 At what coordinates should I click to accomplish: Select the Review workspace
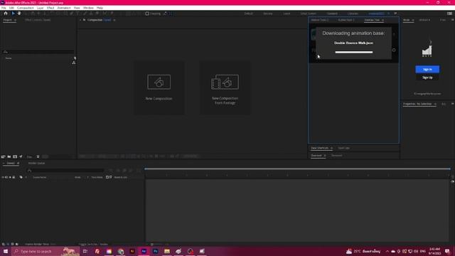pos(268,14)
